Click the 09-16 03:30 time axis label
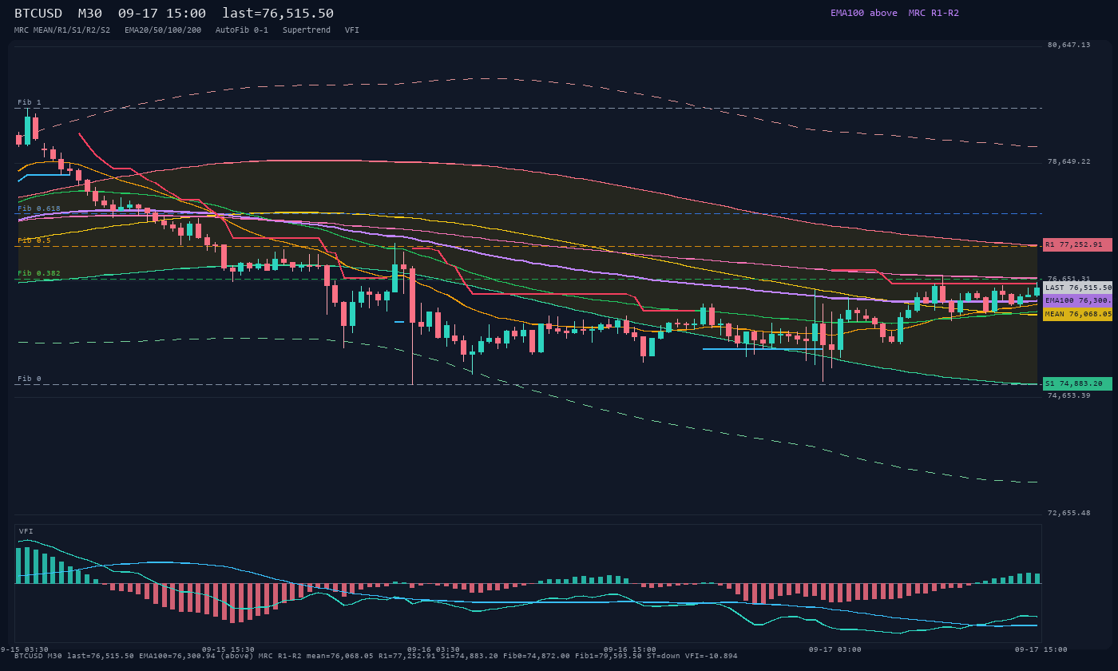 pyautogui.click(x=434, y=649)
